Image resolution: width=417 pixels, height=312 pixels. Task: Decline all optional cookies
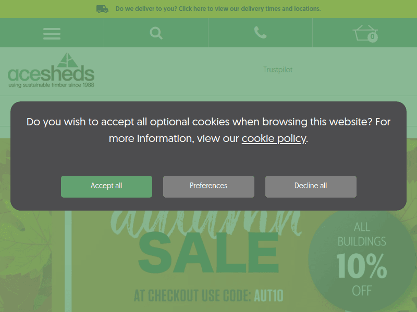[x=311, y=187]
